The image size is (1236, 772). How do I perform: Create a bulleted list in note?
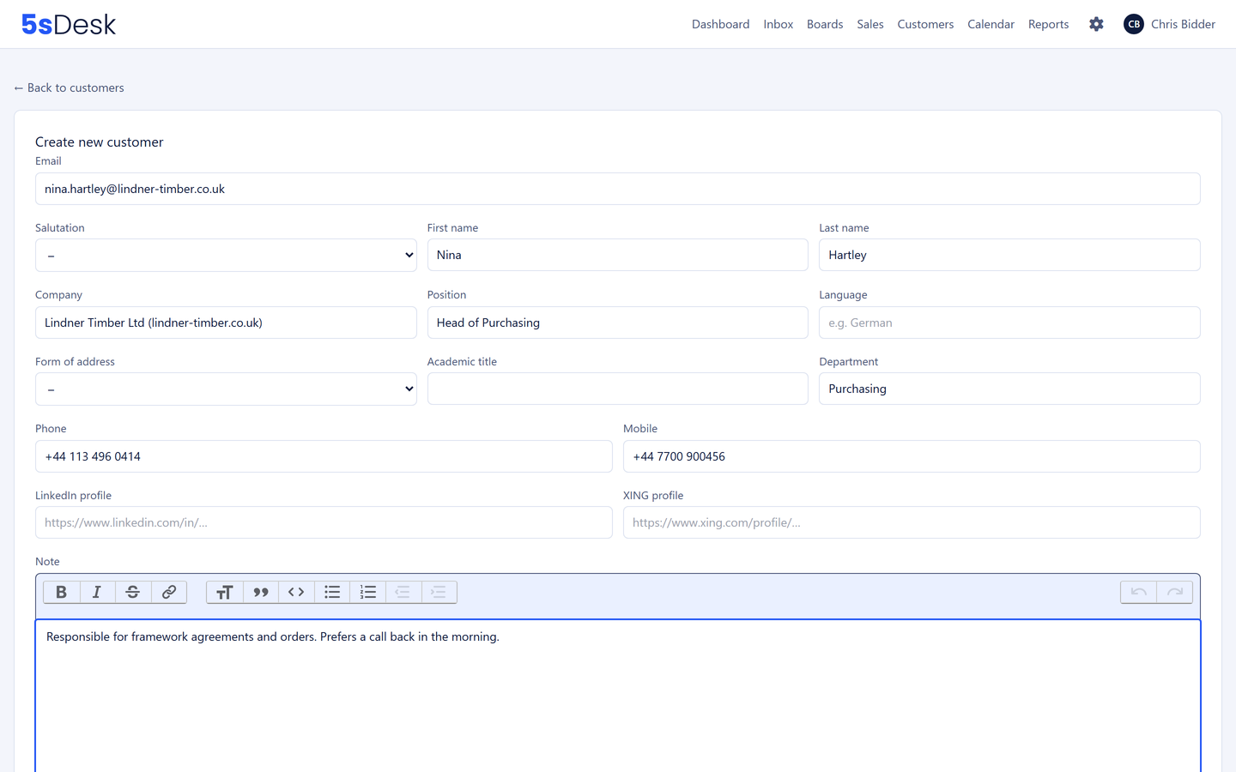point(332,592)
